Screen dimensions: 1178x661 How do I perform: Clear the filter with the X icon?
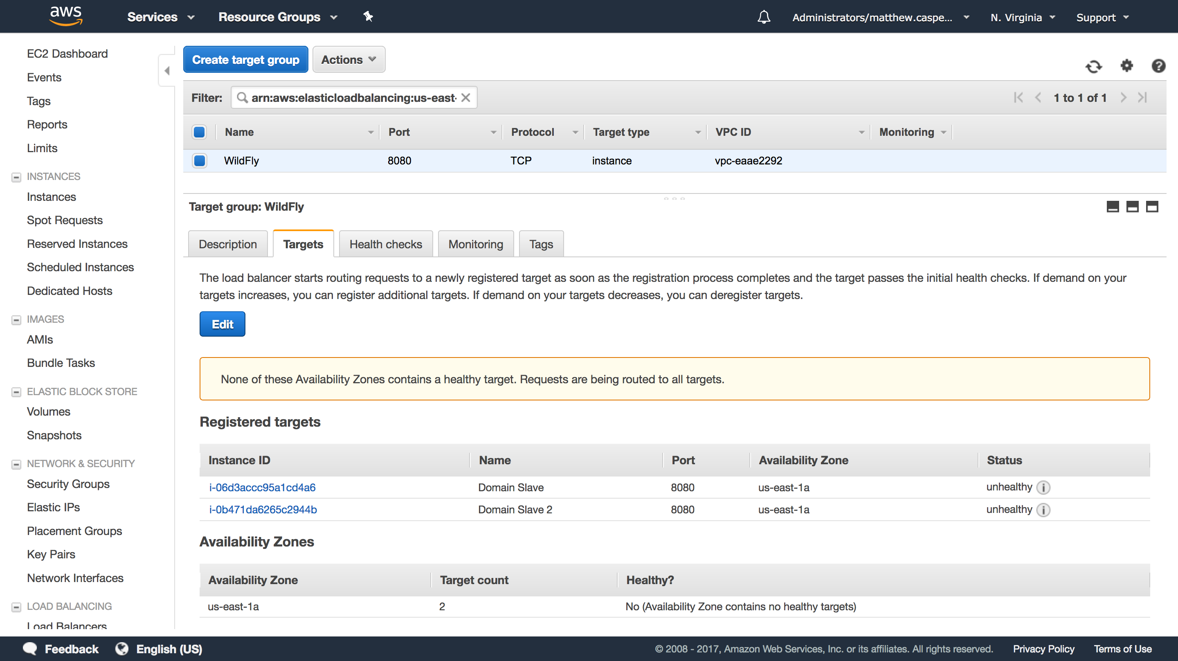(465, 97)
